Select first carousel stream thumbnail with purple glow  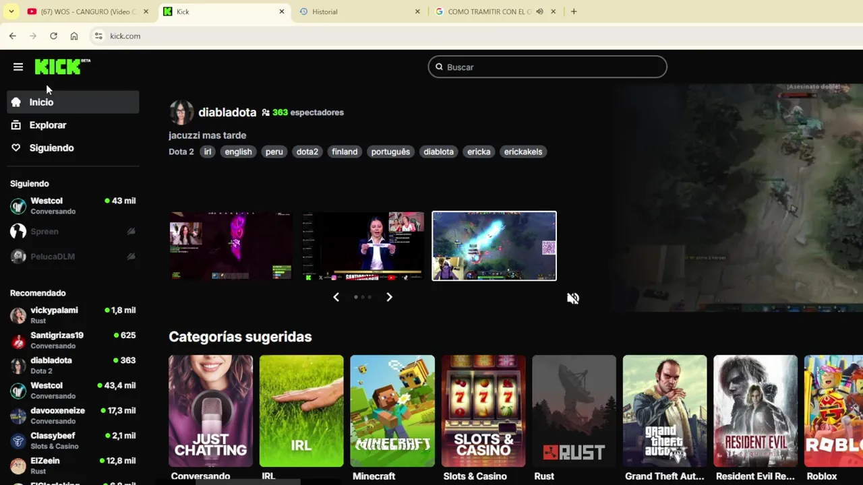pyautogui.click(x=231, y=246)
